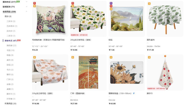Open the sunflower floor mat thumbnail
This screenshot has width=188, height=106.
127,72
